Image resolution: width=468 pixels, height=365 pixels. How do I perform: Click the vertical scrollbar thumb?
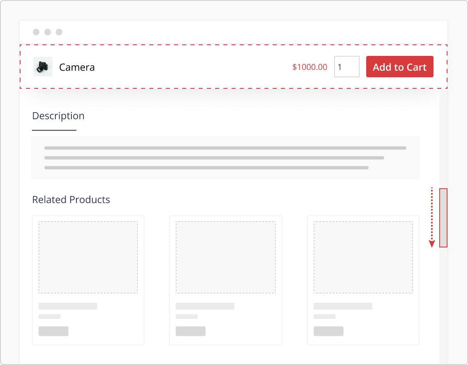click(x=443, y=218)
